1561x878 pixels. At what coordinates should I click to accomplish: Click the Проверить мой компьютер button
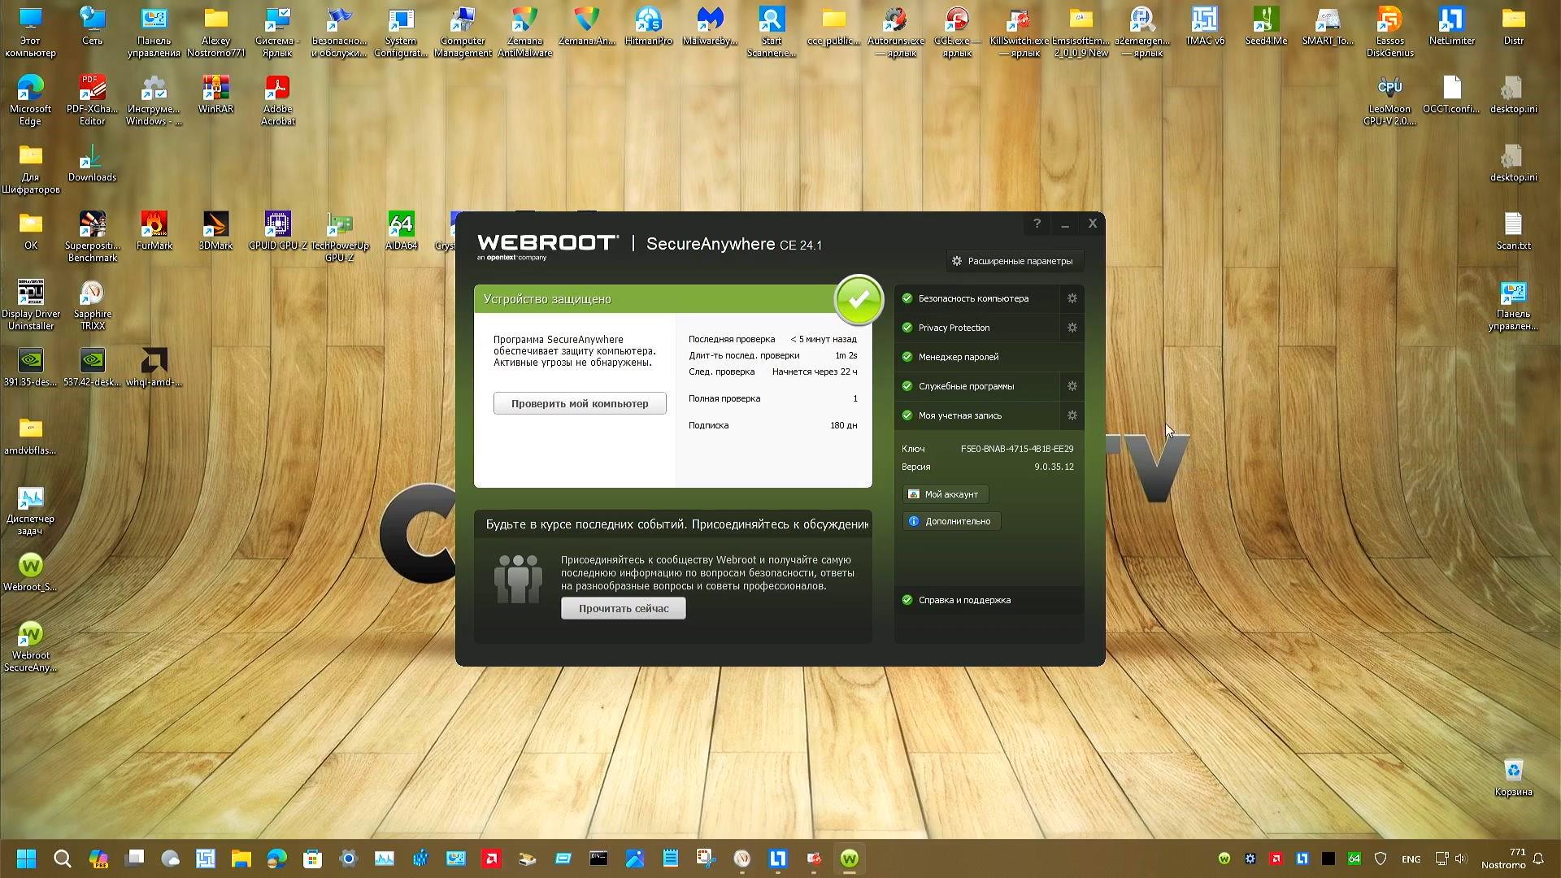579,402
